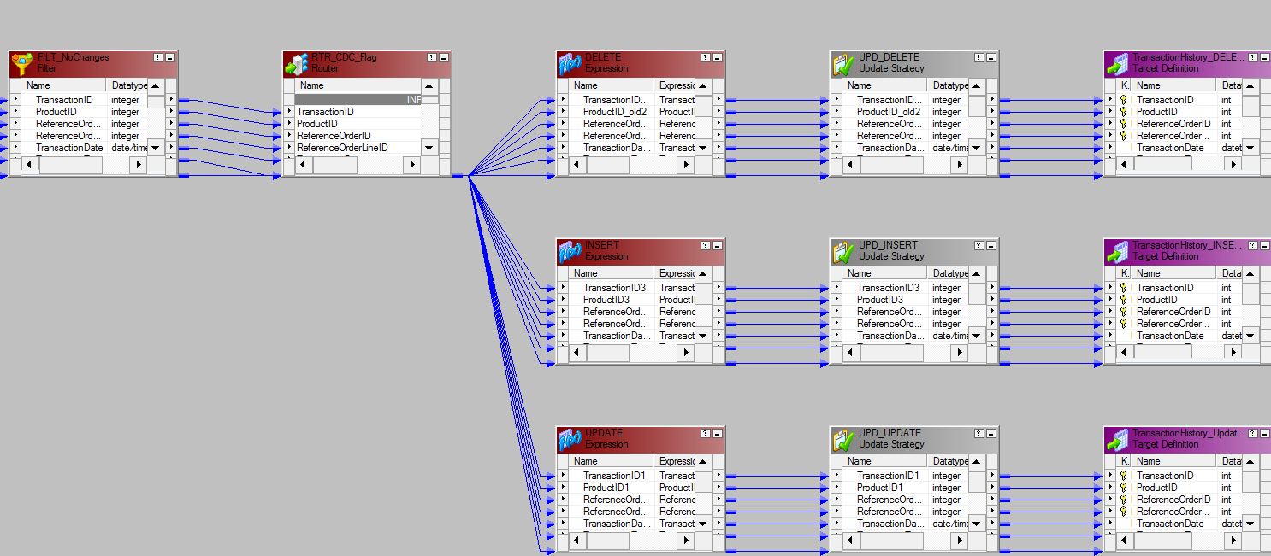Open help for the RTR_CDC_Flag transformation
1271x556 pixels.
tap(431, 58)
